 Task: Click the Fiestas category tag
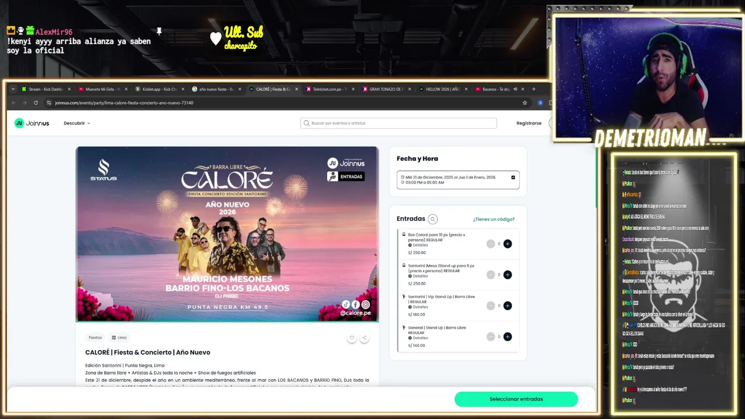point(95,338)
